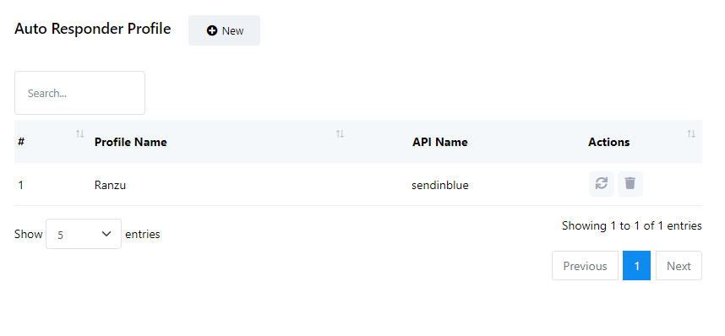Click sort arrows next to Profile Name

click(x=340, y=134)
